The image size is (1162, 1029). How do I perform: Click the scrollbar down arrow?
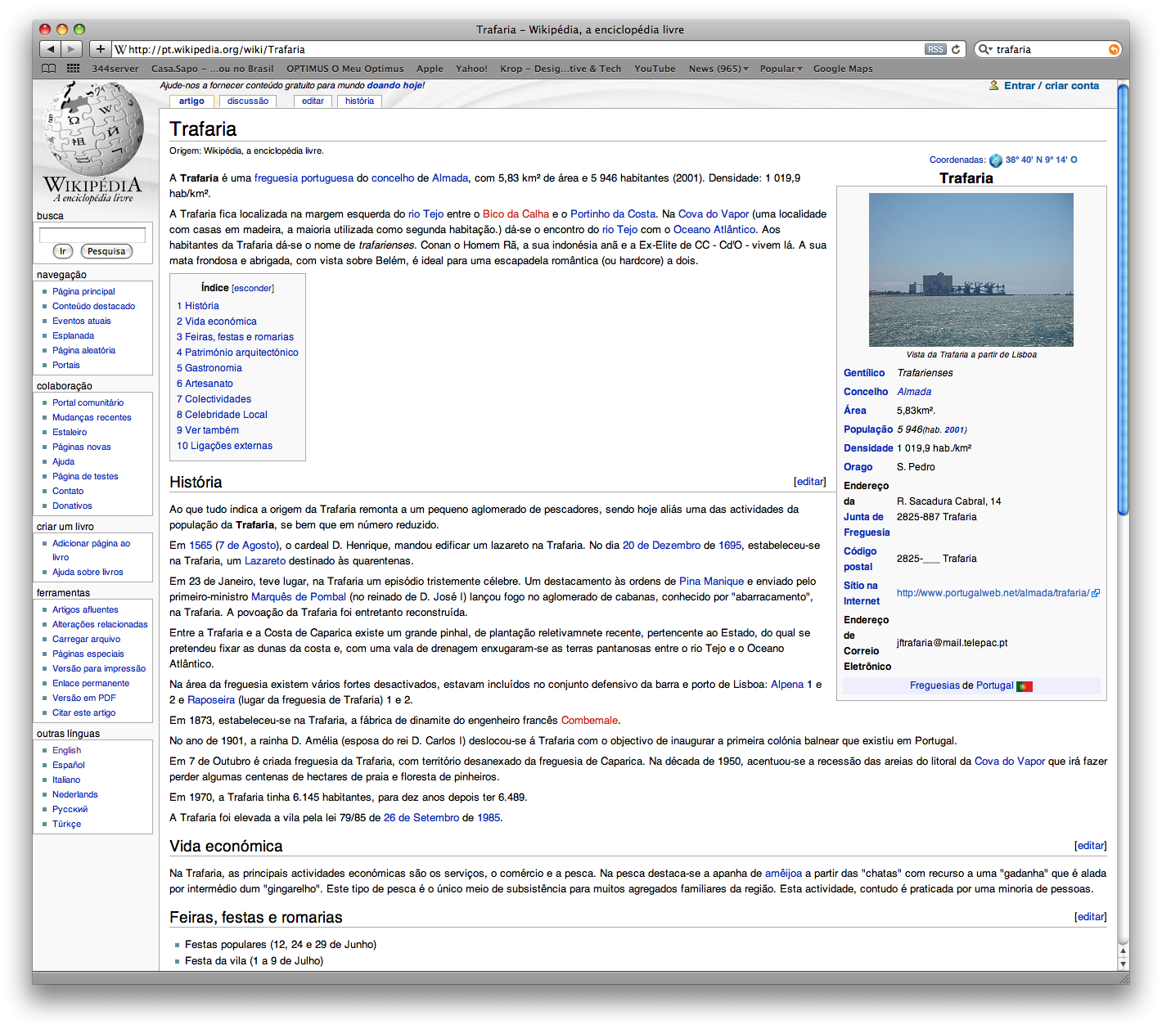tap(1123, 964)
